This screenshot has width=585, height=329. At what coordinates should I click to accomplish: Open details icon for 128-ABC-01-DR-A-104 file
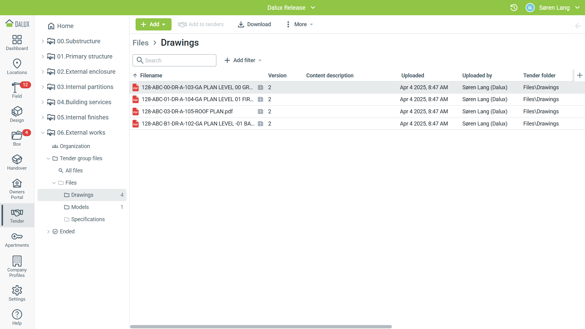click(x=261, y=99)
